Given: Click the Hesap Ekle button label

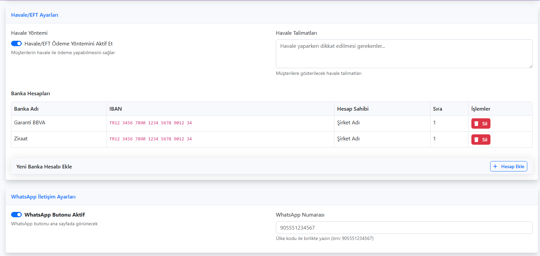Looking at the screenshot, I should tap(513, 166).
